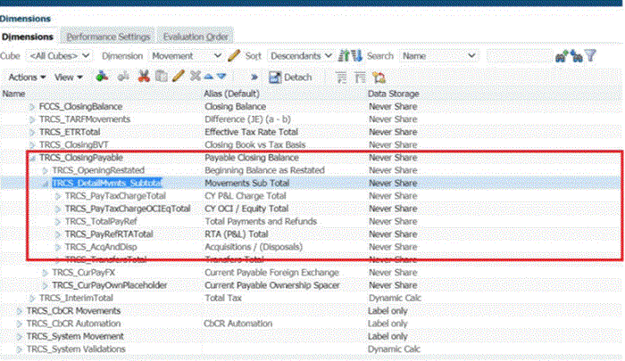Open the Cube dropdown showing All Cubes
The width and height of the screenshot is (625, 361).
[x=59, y=56]
